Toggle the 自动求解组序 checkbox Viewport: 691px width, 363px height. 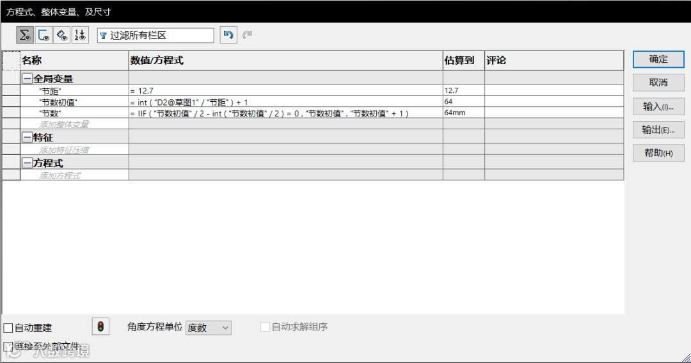coord(265,327)
